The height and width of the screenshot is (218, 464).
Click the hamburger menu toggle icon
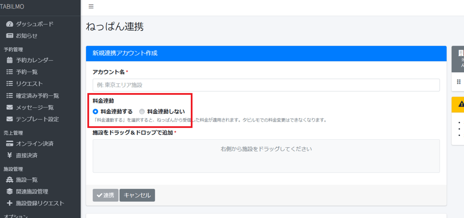pos(91,7)
